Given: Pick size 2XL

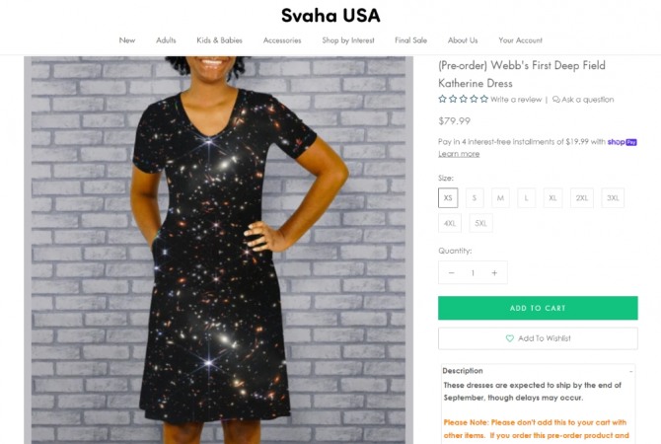Looking at the screenshot, I should click(583, 198).
